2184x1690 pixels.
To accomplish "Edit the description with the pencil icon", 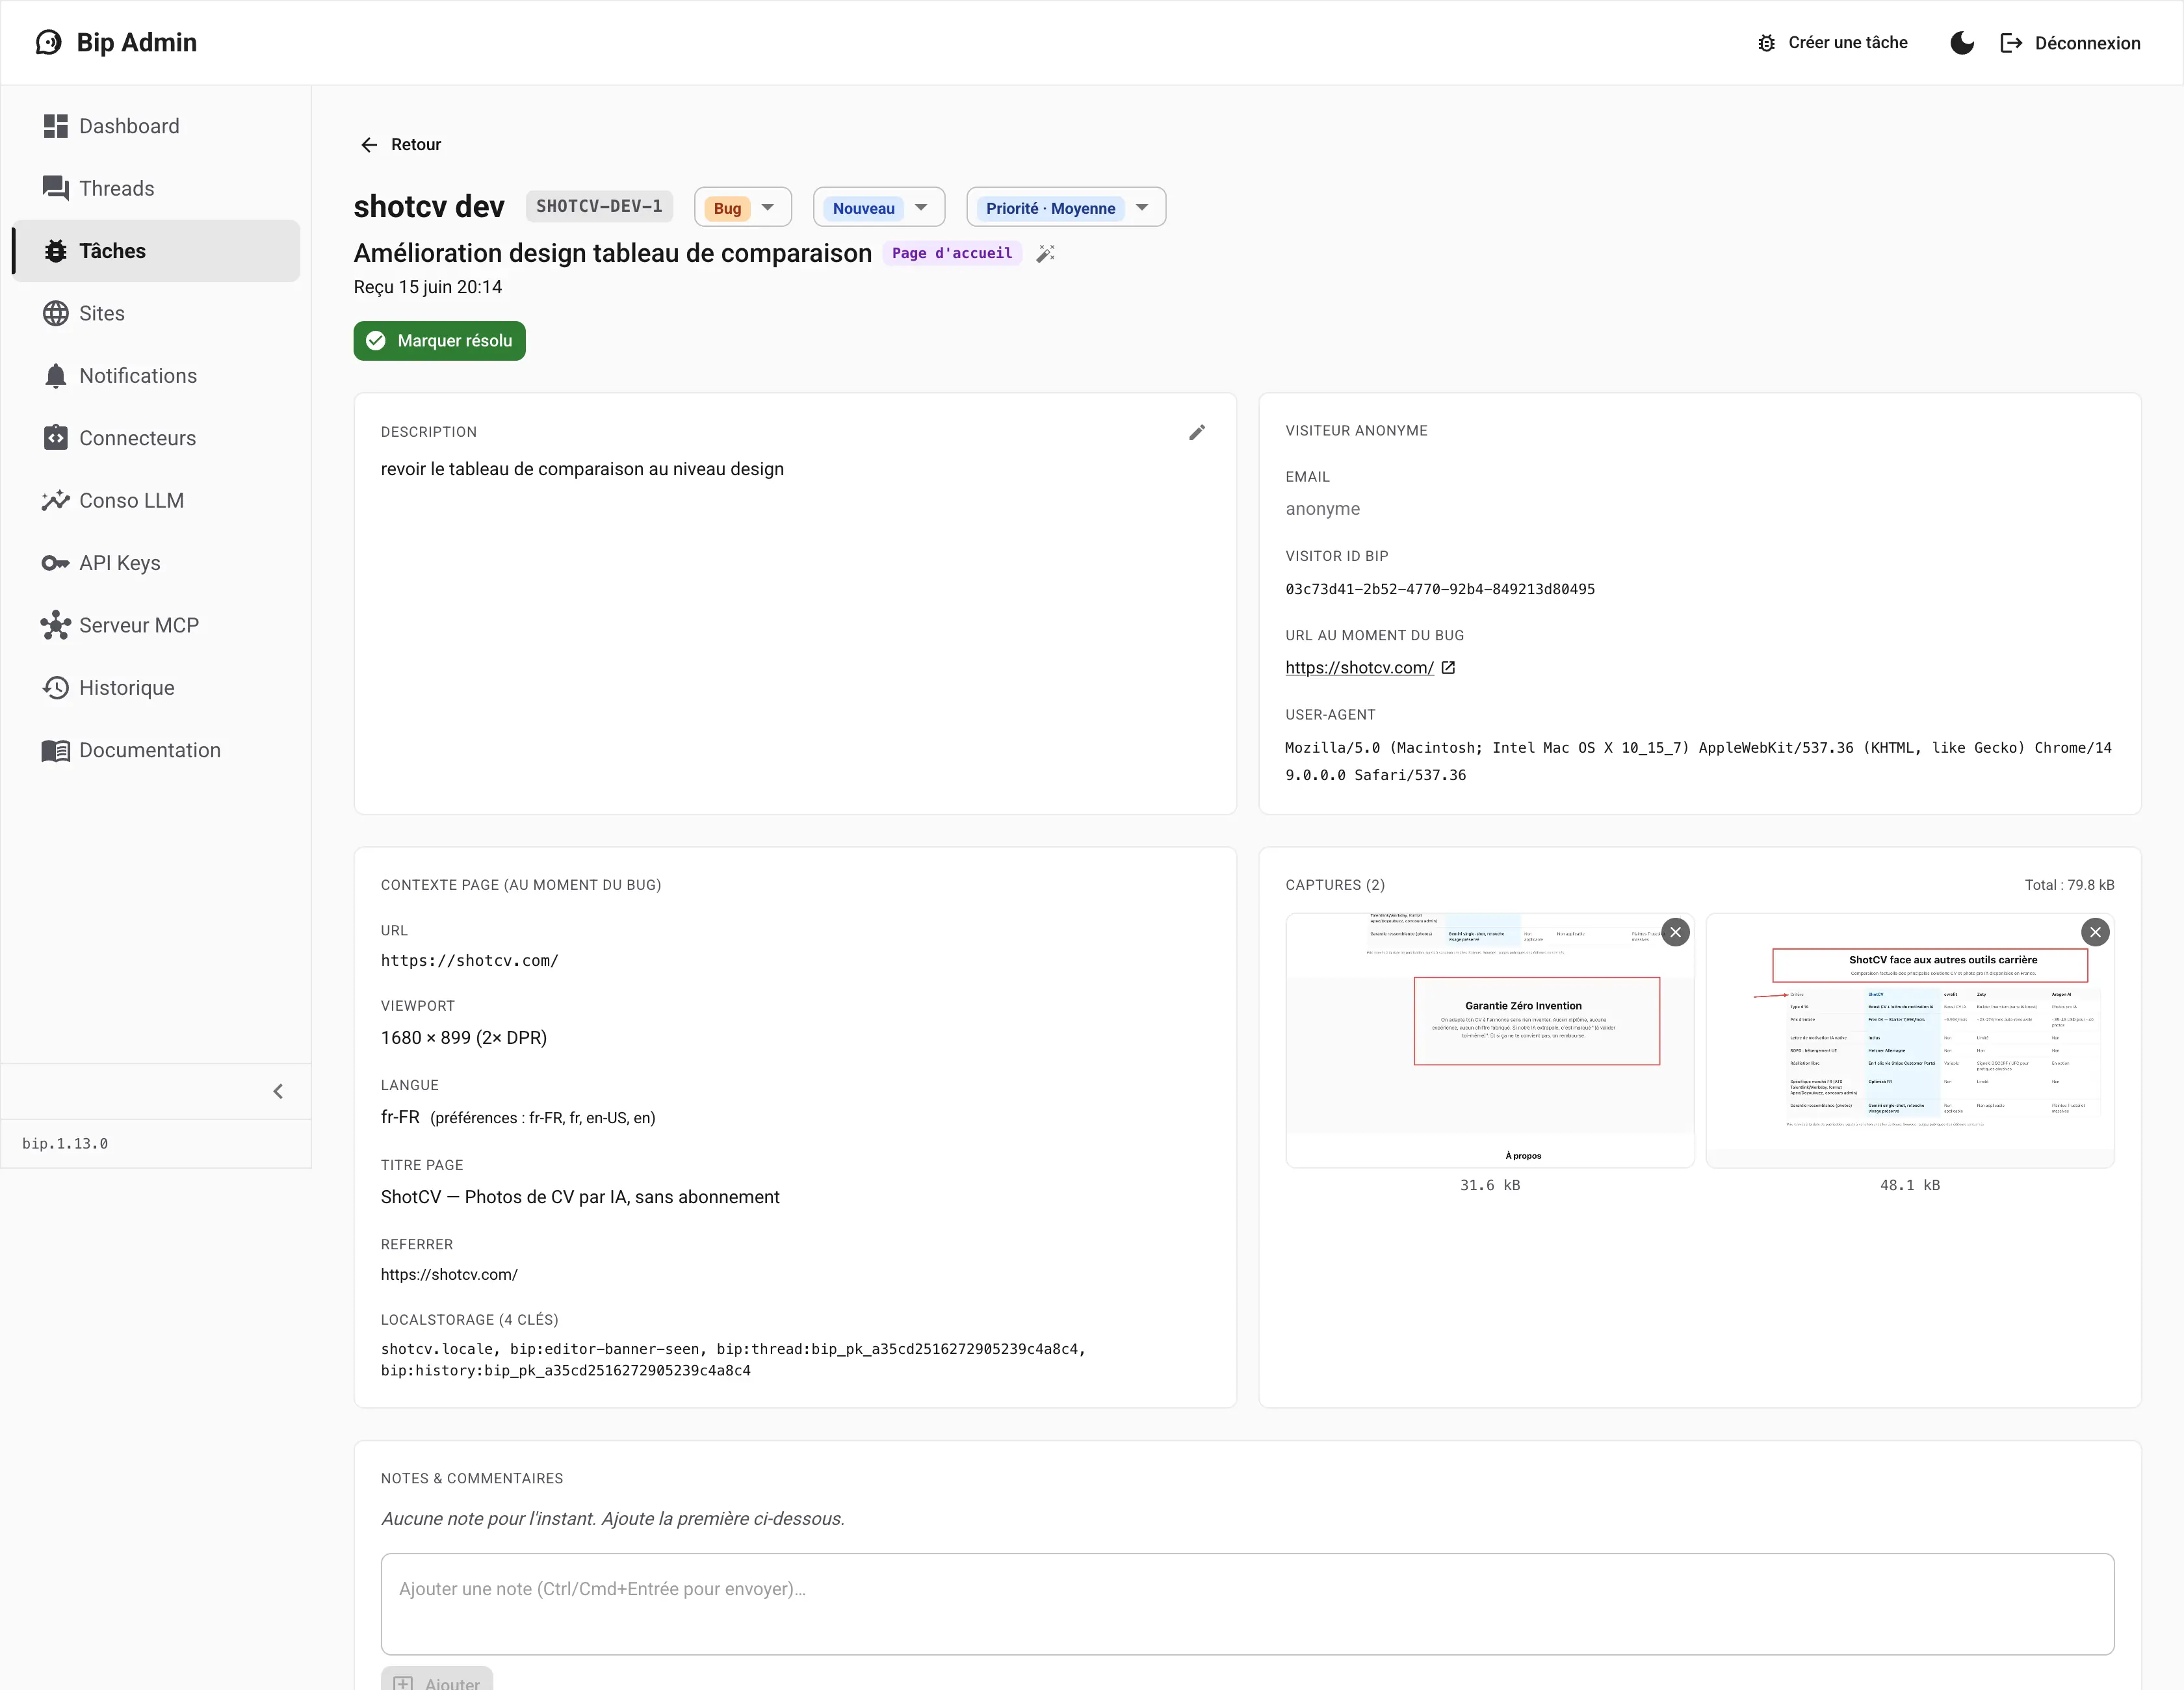I will click(x=1197, y=432).
